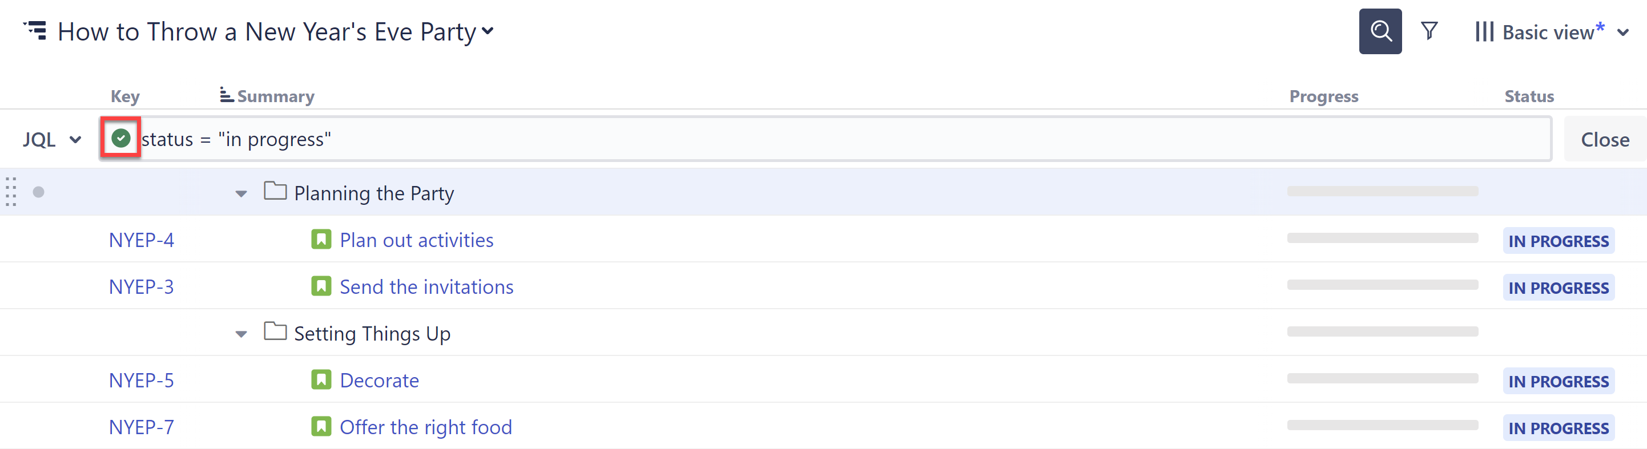Click the folder icon for Planning the Party

[x=275, y=191]
